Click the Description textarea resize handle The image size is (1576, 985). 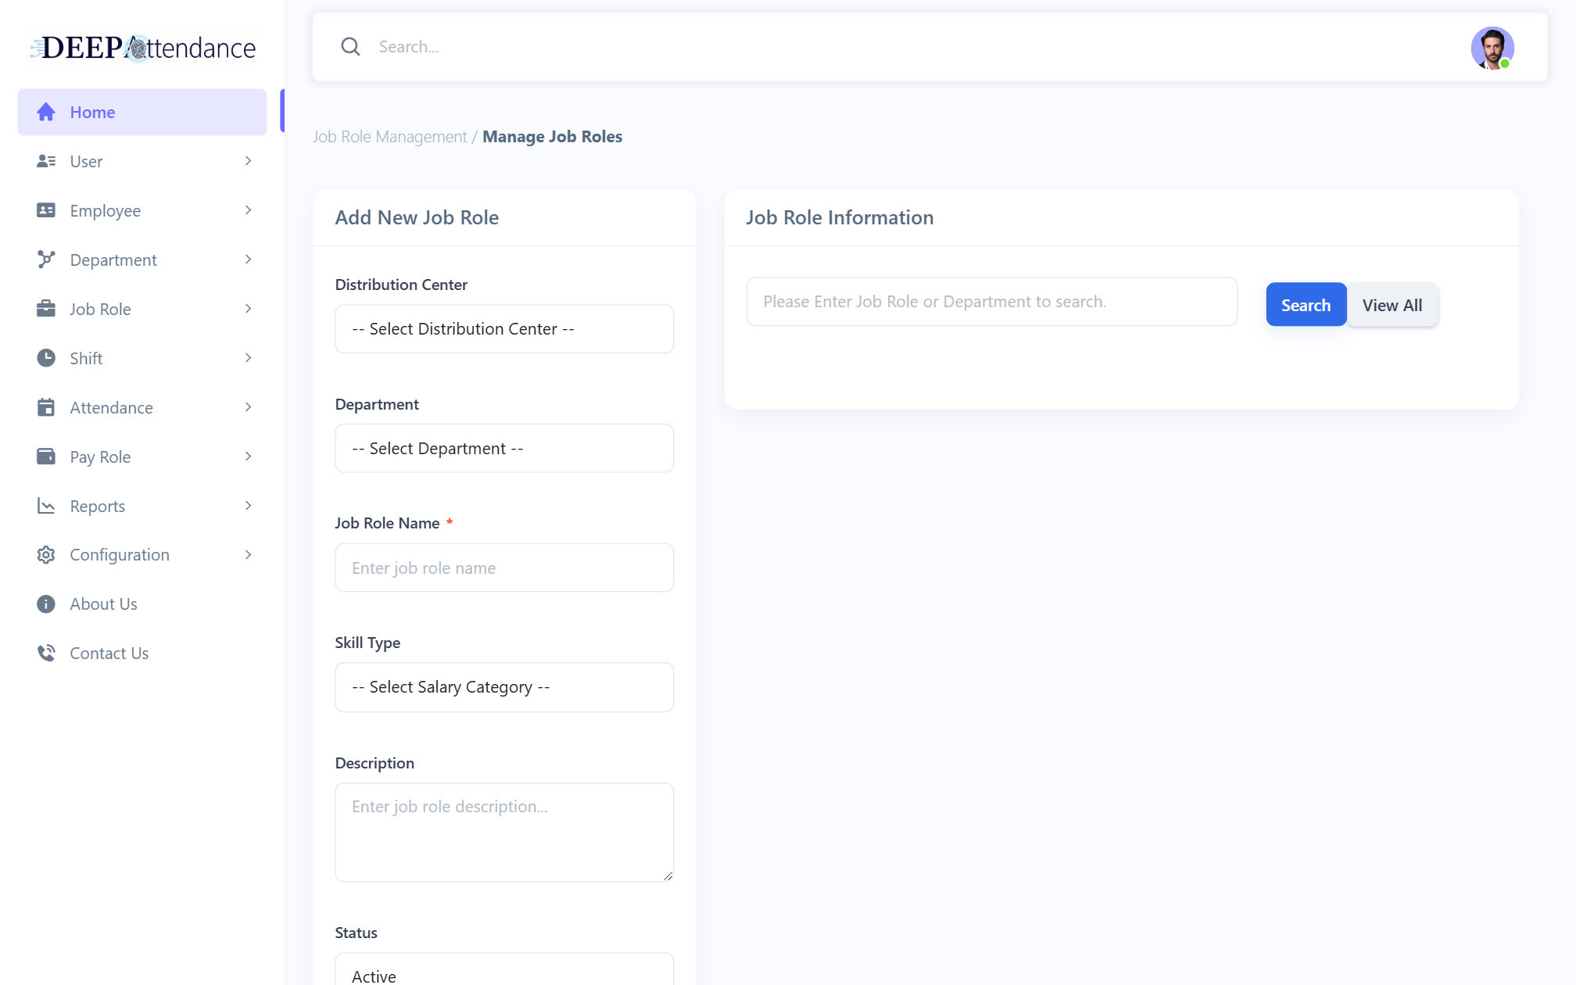(668, 876)
